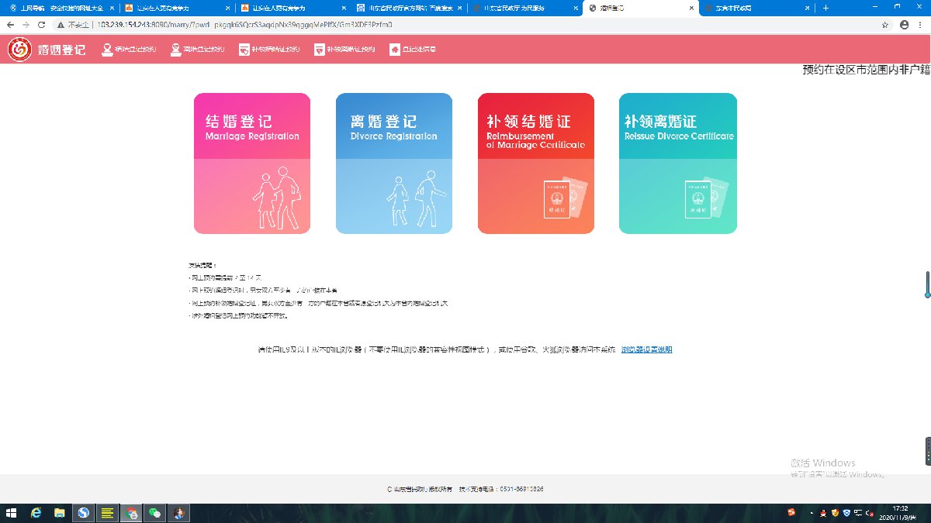Open first header nav item with person icon
The image size is (931, 523).
[x=130, y=50]
